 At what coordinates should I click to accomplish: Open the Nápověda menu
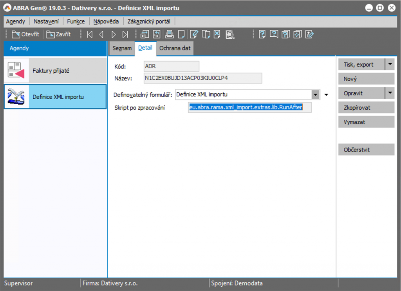click(x=106, y=21)
